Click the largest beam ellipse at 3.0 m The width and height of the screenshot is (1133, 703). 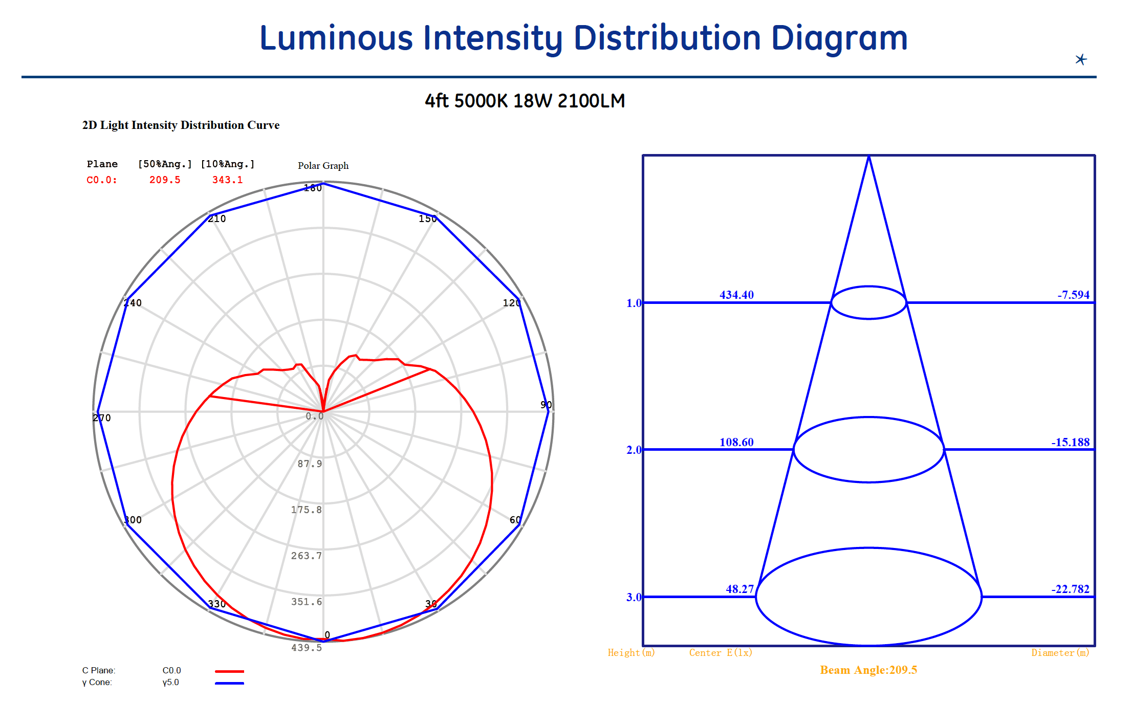(x=869, y=597)
